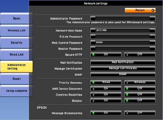Click the Return button with arrow icon
The height and width of the screenshot is (120, 163).
click(x=140, y=10)
